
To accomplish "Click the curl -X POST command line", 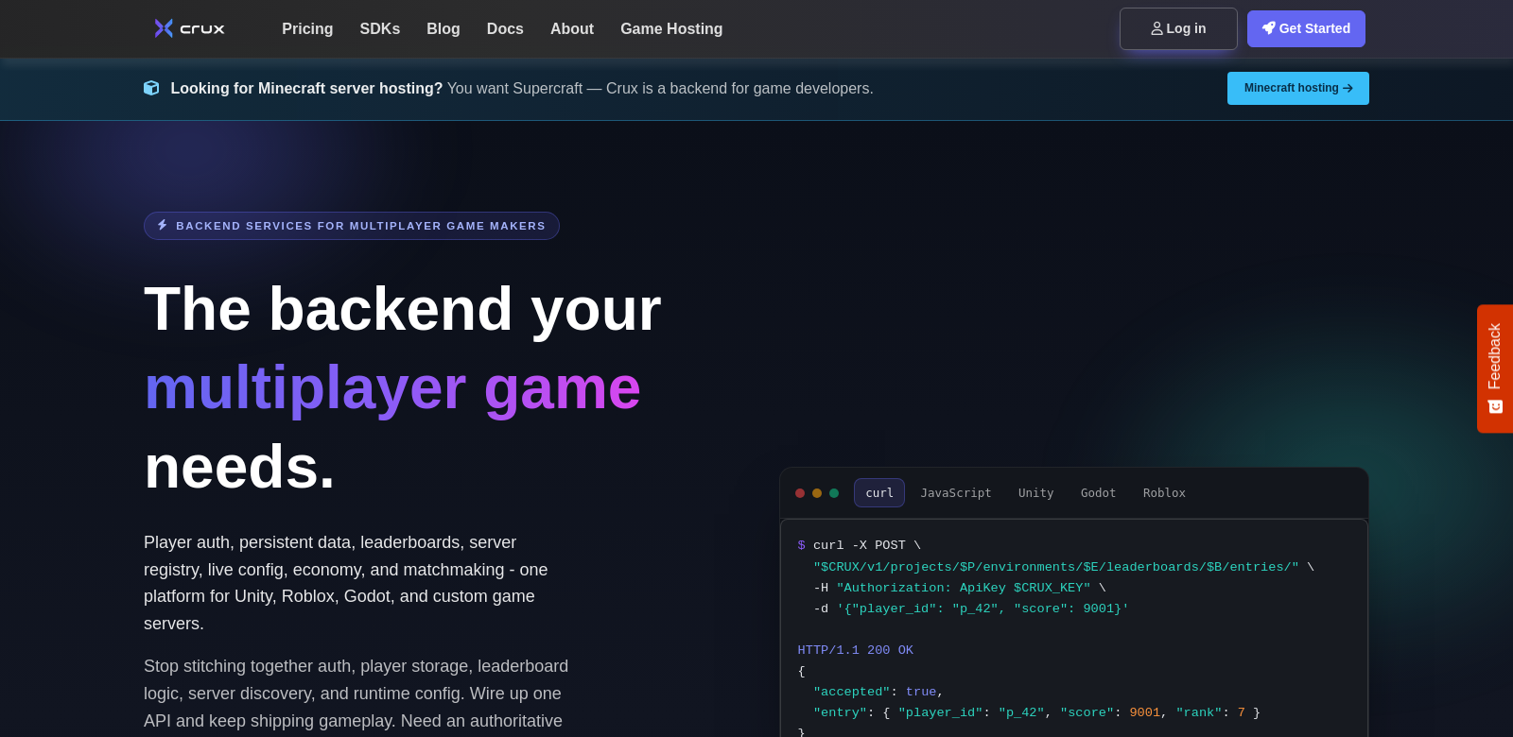I will coord(860,545).
